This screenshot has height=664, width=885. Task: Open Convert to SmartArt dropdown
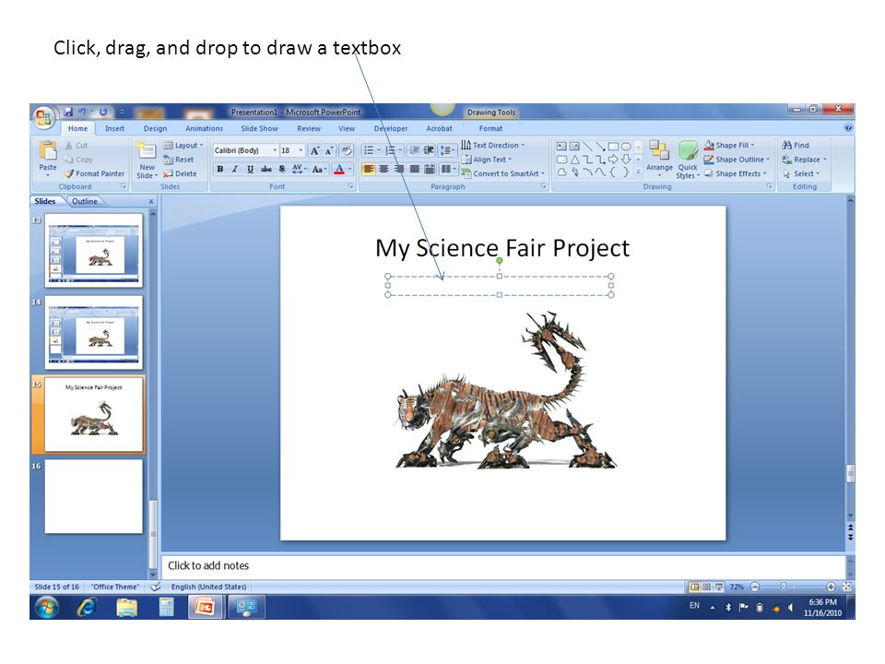(503, 174)
